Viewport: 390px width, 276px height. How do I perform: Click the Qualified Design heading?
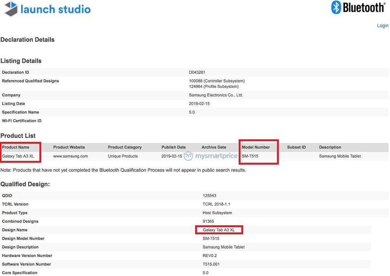(x=25, y=184)
